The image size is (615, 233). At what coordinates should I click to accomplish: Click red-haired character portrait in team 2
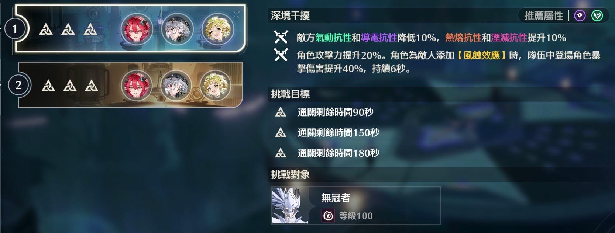coord(137,85)
